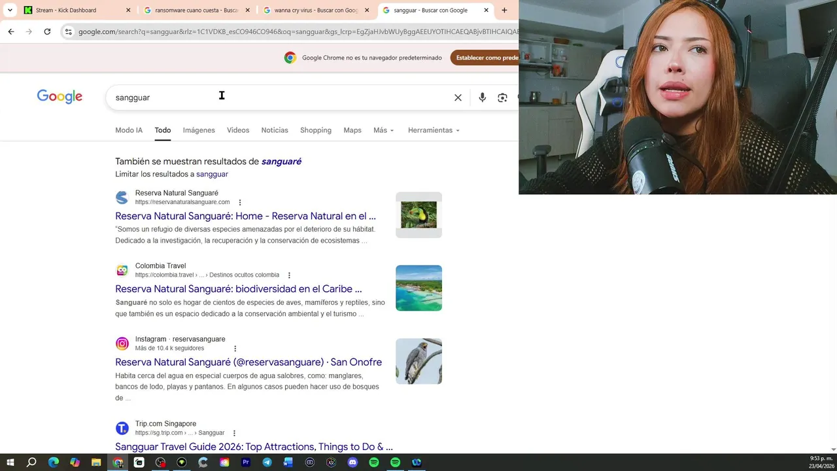Image resolution: width=837 pixels, height=471 pixels.
Task: Close the wanna cry virus tab
Action: [367, 10]
